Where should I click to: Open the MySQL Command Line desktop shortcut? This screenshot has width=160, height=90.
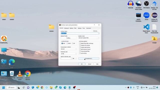click(138, 17)
